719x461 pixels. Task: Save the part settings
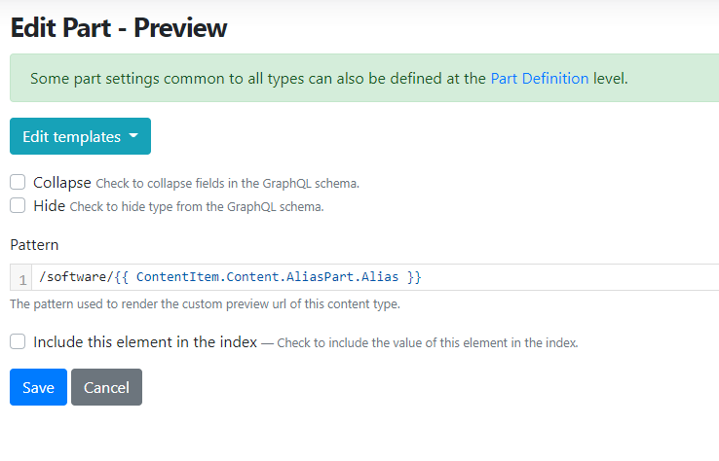[x=39, y=387]
